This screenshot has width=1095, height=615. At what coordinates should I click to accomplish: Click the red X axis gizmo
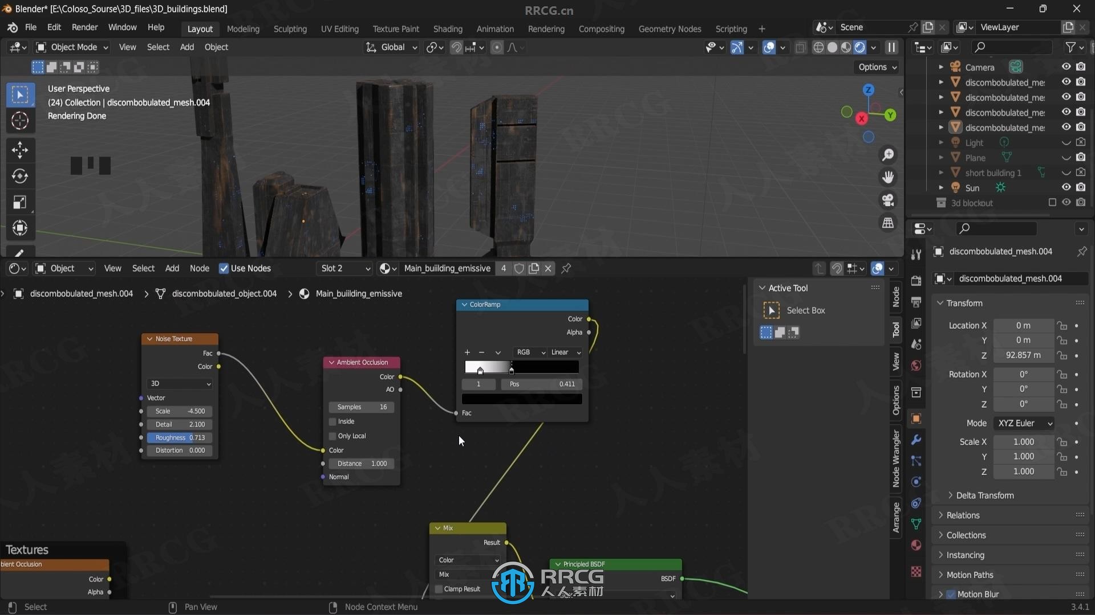coord(862,118)
